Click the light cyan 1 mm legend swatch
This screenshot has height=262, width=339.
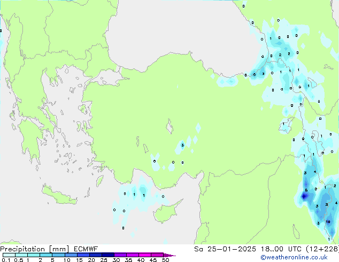click(x=33, y=255)
